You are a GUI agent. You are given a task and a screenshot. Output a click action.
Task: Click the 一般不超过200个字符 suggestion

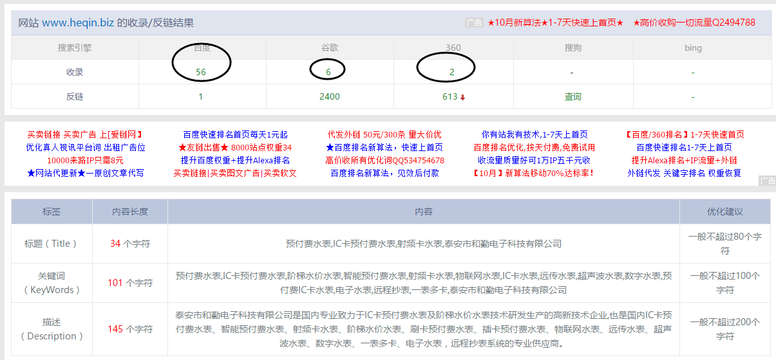tap(725, 328)
